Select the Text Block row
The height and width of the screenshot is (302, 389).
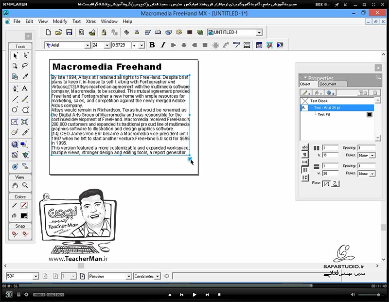[x=337, y=101]
